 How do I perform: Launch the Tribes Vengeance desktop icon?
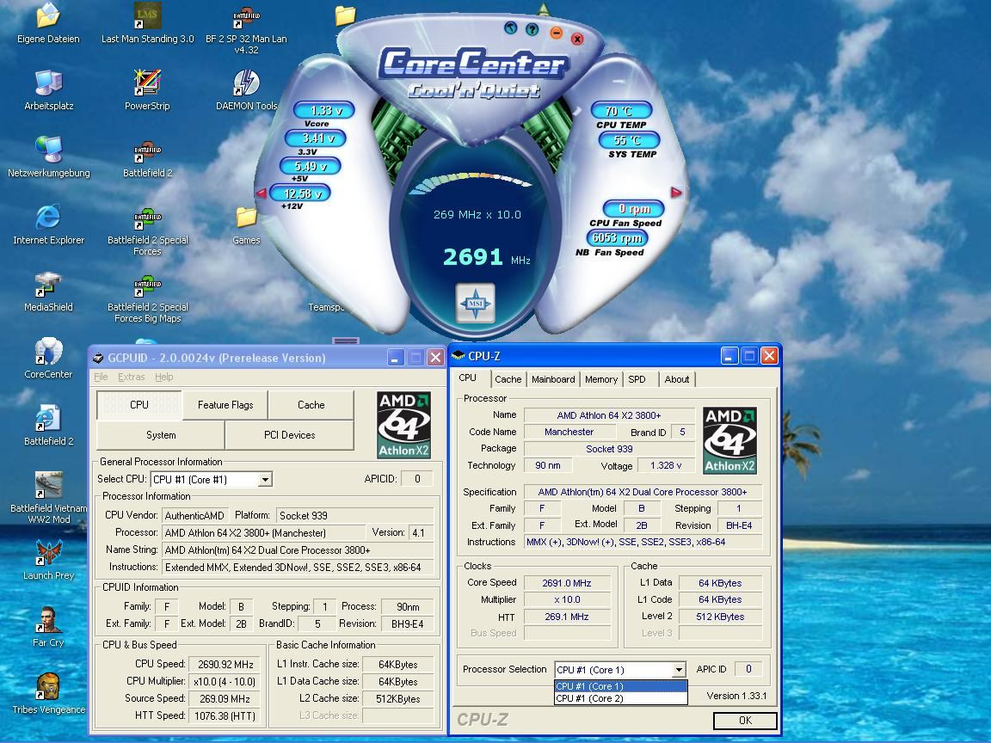(49, 693)
